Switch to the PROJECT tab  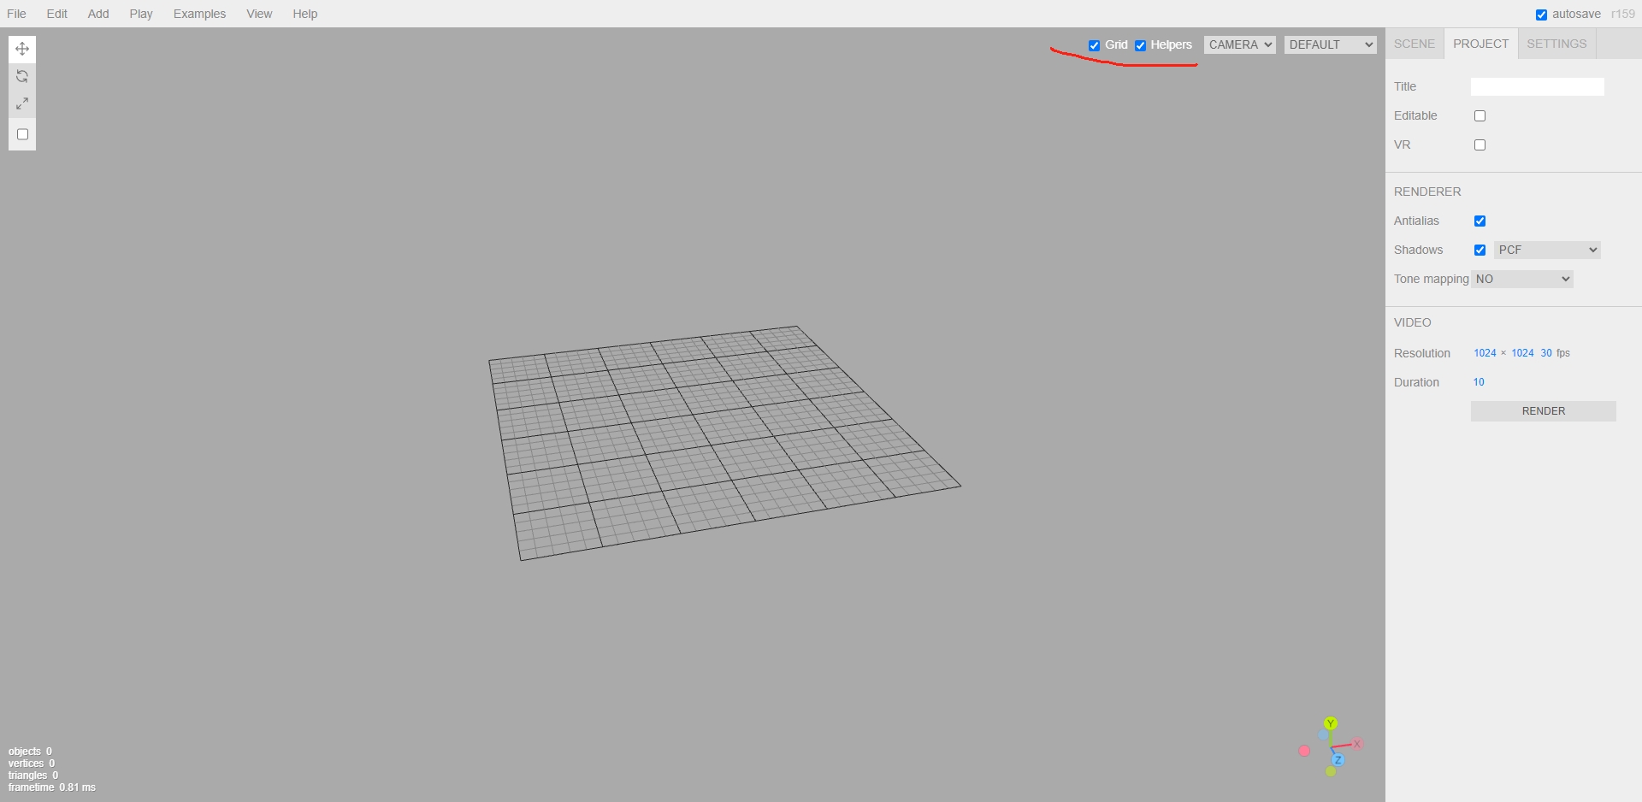[x=1481, y=44]
